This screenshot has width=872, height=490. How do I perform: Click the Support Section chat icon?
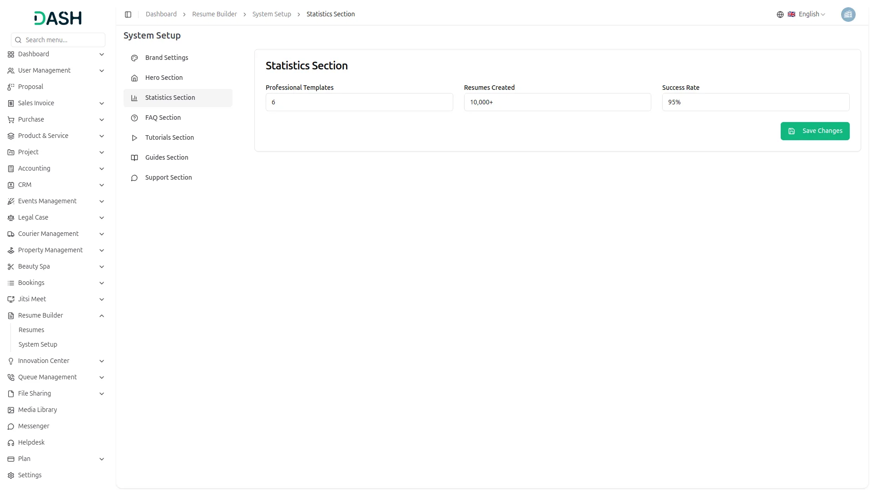(134, 178)
